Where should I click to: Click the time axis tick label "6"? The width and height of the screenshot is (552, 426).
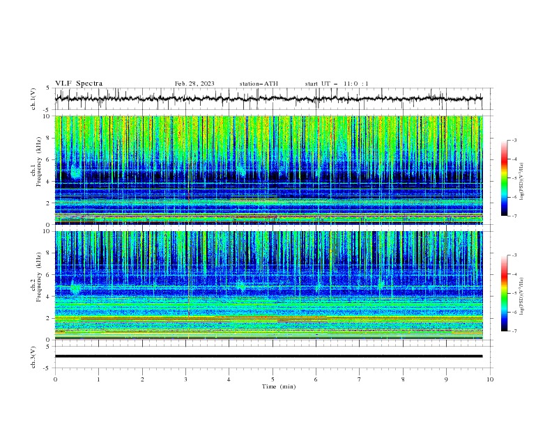click(x=316, y=379)
